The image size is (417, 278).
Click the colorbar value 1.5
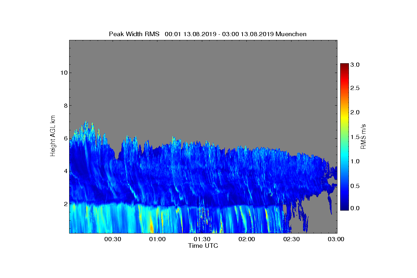pyautogui.click(x=355, y=137)
